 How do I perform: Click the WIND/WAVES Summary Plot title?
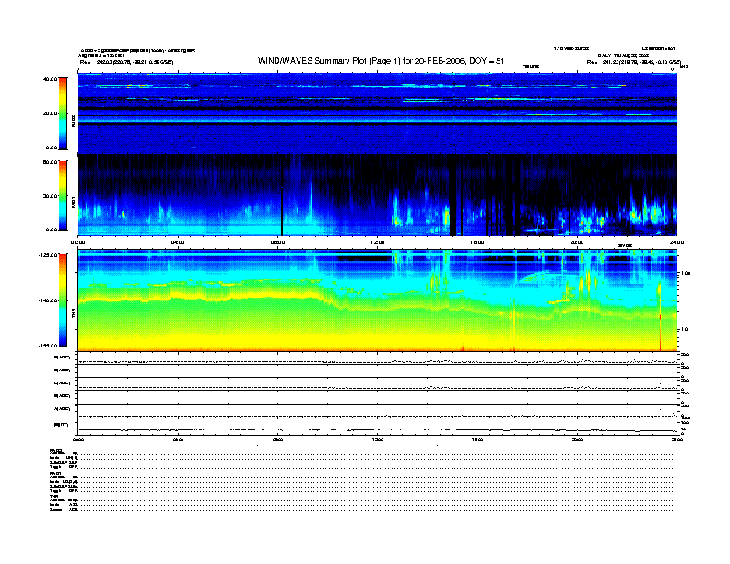[x=381, y=61]
